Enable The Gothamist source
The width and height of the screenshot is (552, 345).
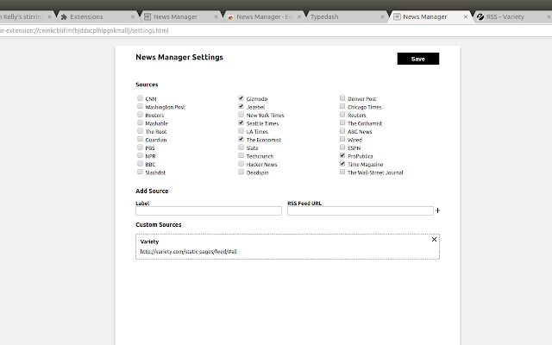click(342, 122)
